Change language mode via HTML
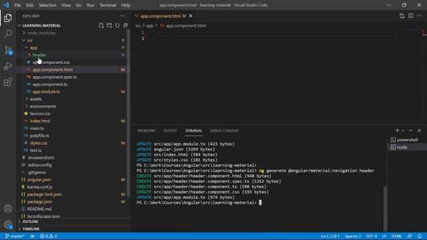 pyautogui.click(x=396, y=236)
